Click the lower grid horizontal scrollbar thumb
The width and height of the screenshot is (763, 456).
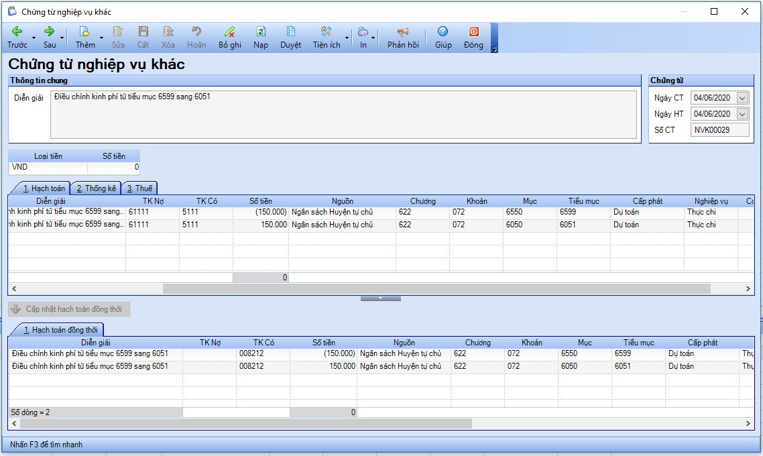coord(246,423)
